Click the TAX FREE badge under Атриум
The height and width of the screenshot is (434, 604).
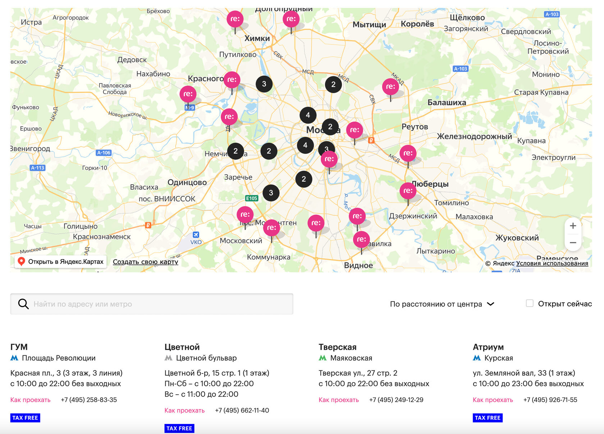488,418
